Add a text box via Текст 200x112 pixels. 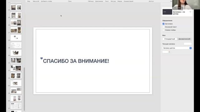tap(107, 1)
